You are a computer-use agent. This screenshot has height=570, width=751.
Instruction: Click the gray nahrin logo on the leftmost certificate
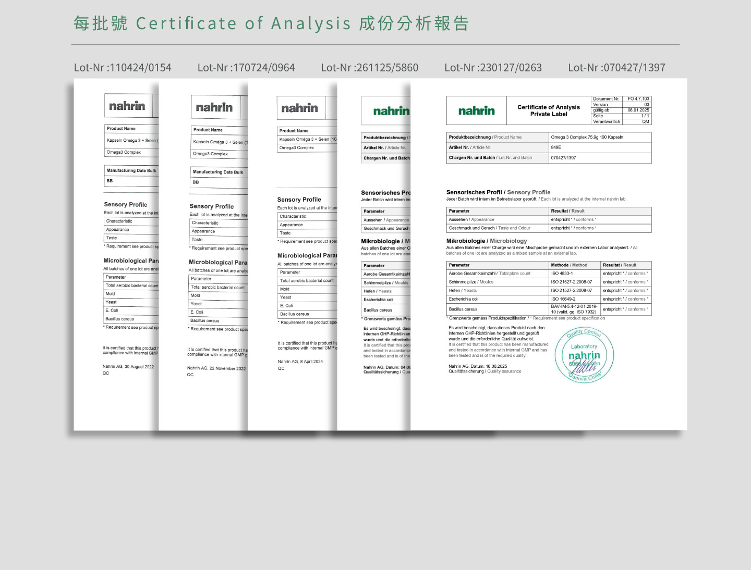[127, 106]
